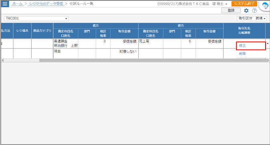Screen dimensions: 270x145
Task: Open settings gear icon
Action: tap(246, 11)
